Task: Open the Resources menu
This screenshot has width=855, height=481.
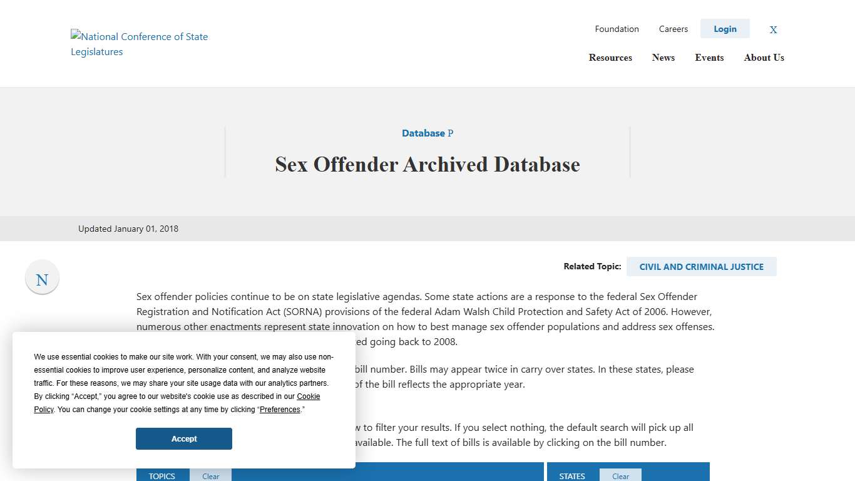Action: (x=610, y=58)
